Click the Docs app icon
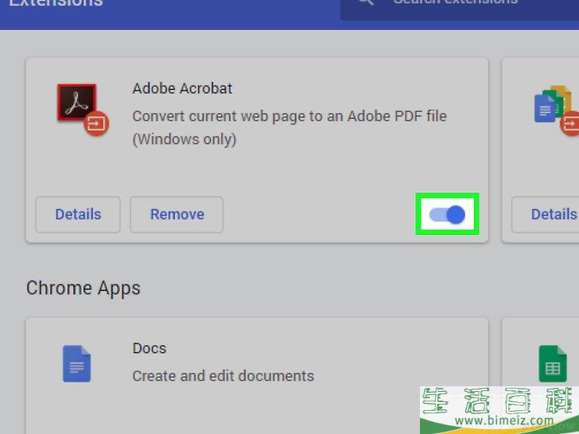Image resolution: width=579 pixels, height=434 pixels. (77, 363)
